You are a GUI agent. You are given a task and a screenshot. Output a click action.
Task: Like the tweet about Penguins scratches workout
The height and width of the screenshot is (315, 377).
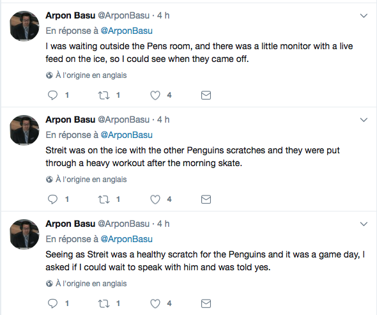click(x=155, y=199)
